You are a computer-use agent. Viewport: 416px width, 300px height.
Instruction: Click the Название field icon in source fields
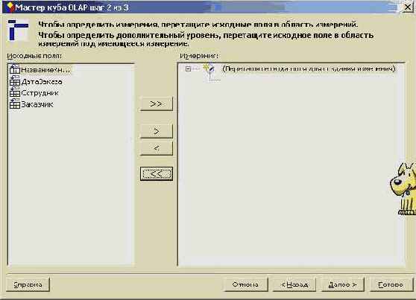15,69
